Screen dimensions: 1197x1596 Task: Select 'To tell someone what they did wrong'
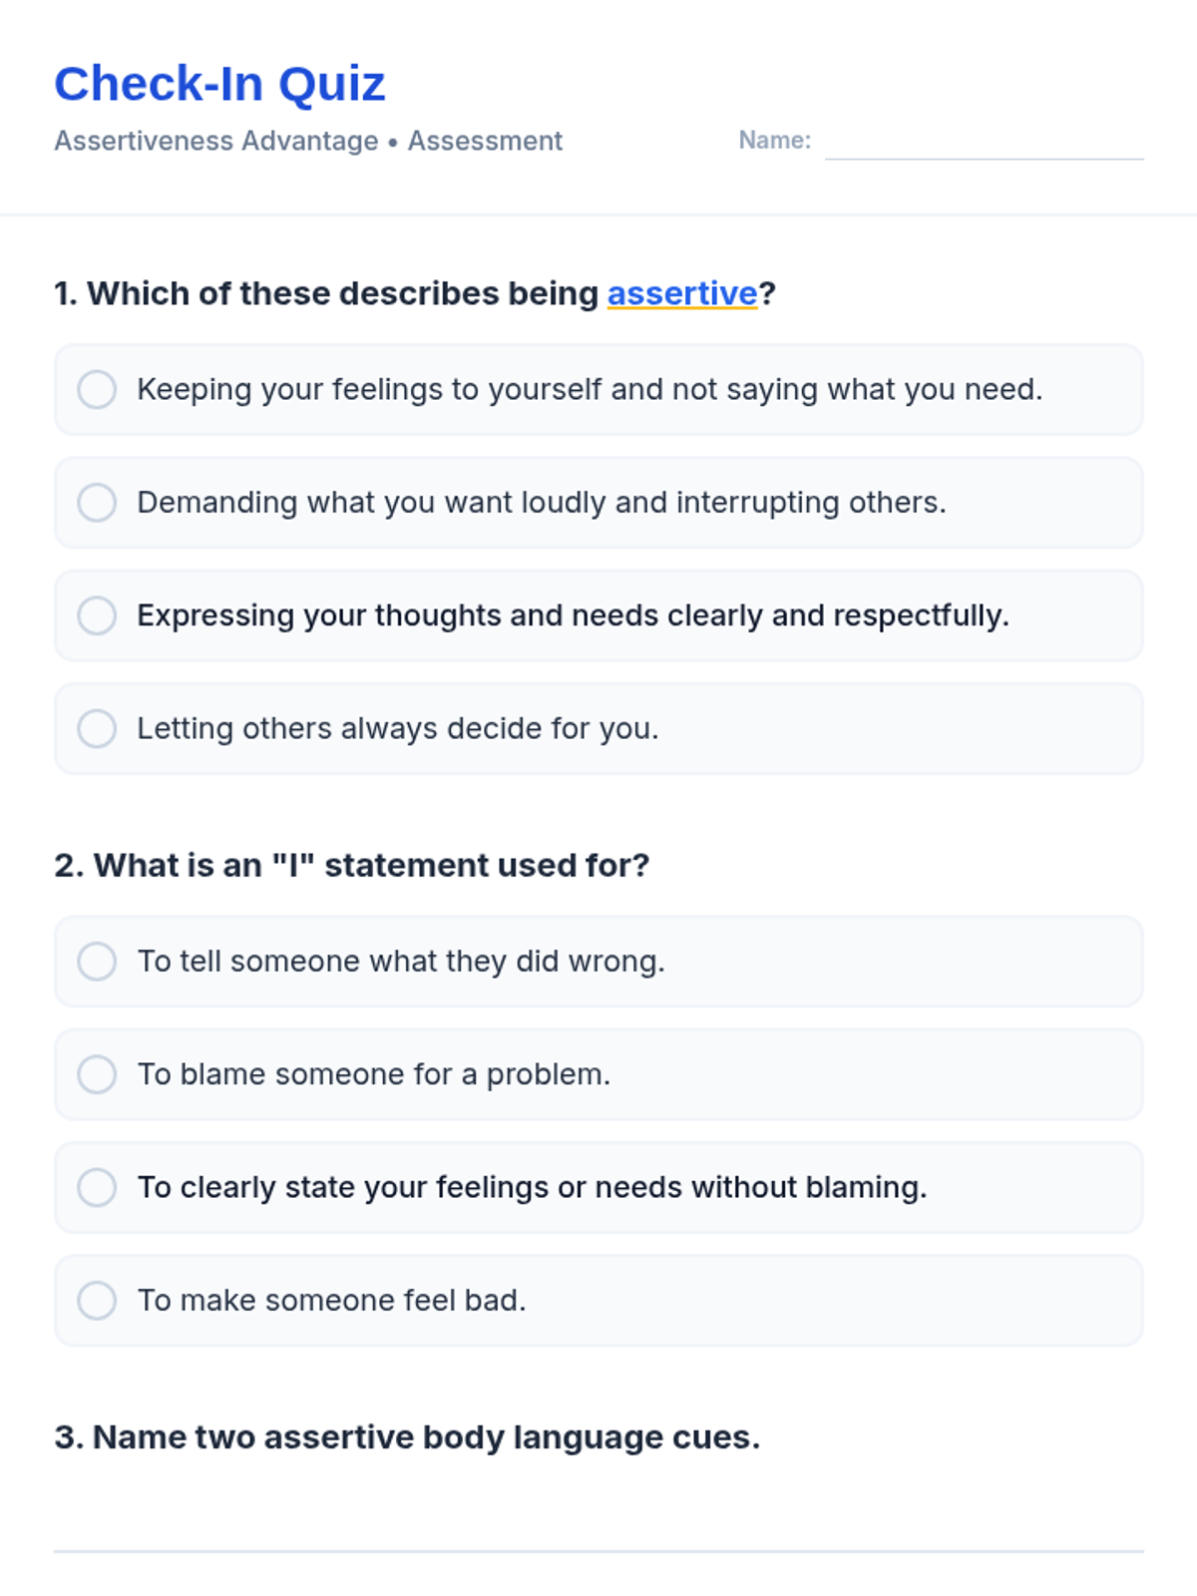(x=97, y=962)
